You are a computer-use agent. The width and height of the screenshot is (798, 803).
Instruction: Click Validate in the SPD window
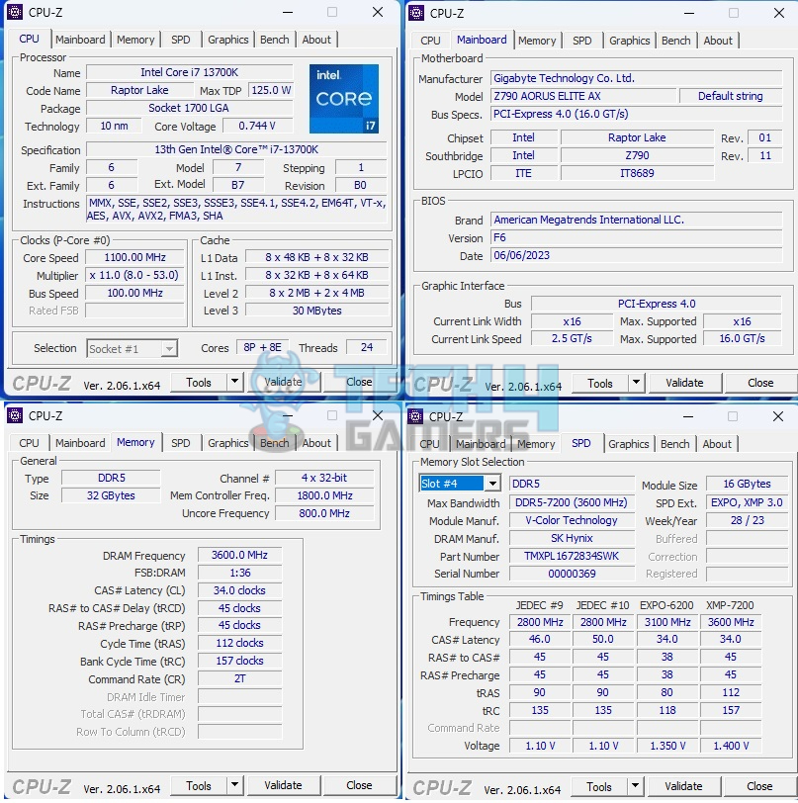683,786
